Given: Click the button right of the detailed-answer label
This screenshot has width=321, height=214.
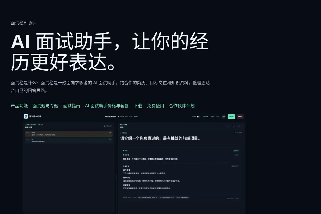Looking at the screenshot, I should click(x=235, y=166).
